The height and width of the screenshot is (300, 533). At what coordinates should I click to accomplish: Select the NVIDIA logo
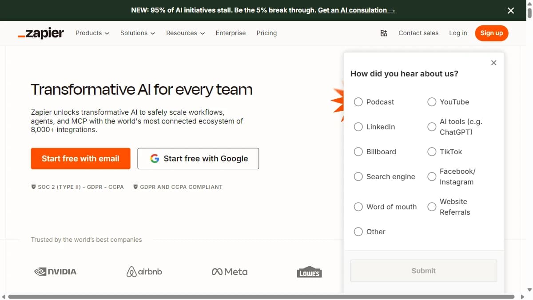[x=55, y=271]
